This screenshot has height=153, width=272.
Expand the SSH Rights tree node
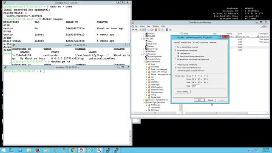pyautogui.click(x=147, y=110)
